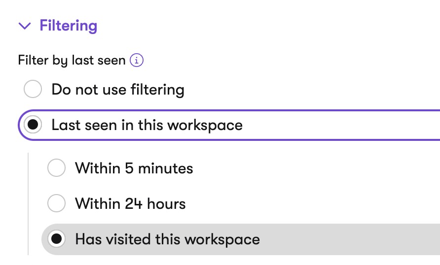Image resolution: width=440 pixels, height=265 pixels.
Task: Select the Do not use filtering radio button
Action: pos(33,89)
